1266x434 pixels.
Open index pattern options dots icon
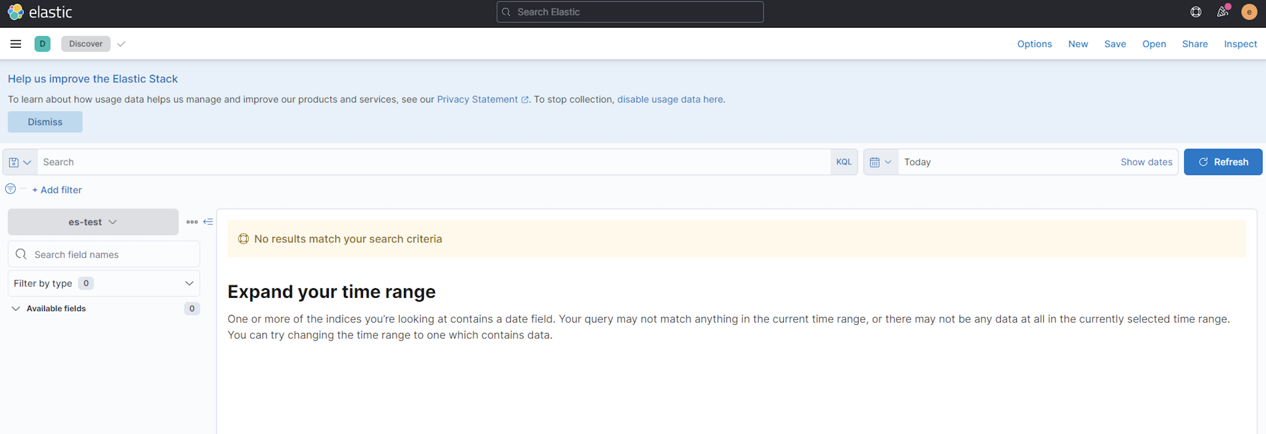(x=192, y=222)
